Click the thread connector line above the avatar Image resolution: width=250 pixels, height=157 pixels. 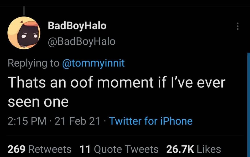[x=24, y=10]
